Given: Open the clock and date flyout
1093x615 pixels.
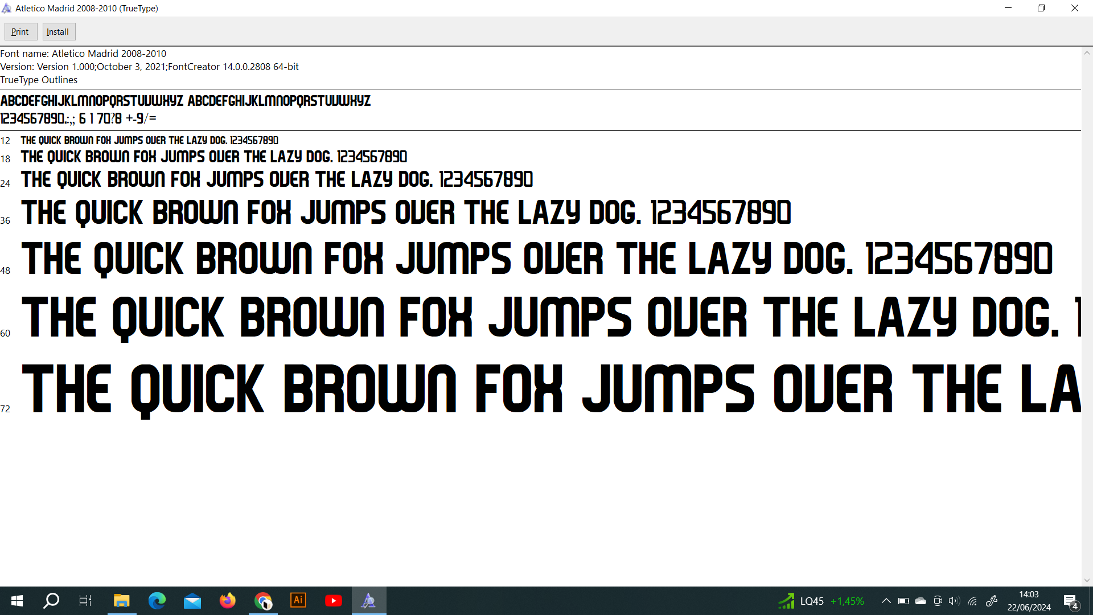Looking at the screenshot, I should pyautogui.click(x=1029, y=601).
